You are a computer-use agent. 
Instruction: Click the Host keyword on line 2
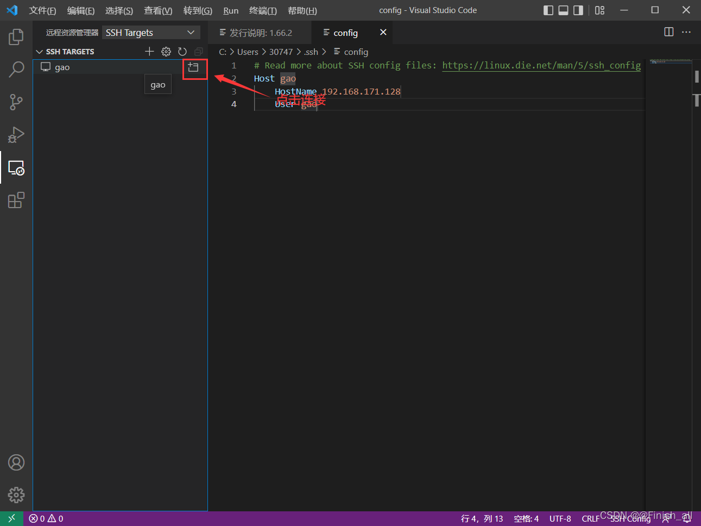click(x=264, y=78)
